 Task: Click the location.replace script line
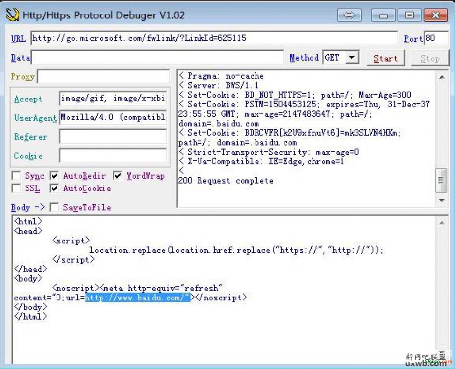(236, 250)
